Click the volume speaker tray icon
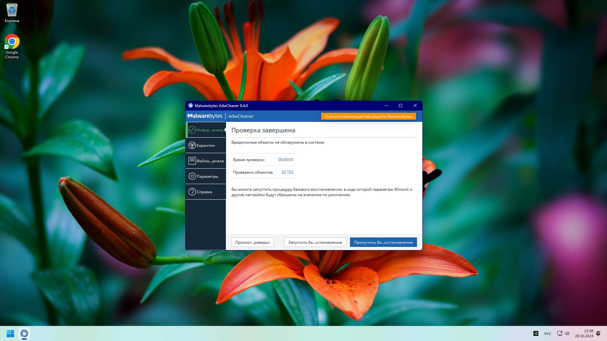Viewport: 607px width, 341px height. 567,333
